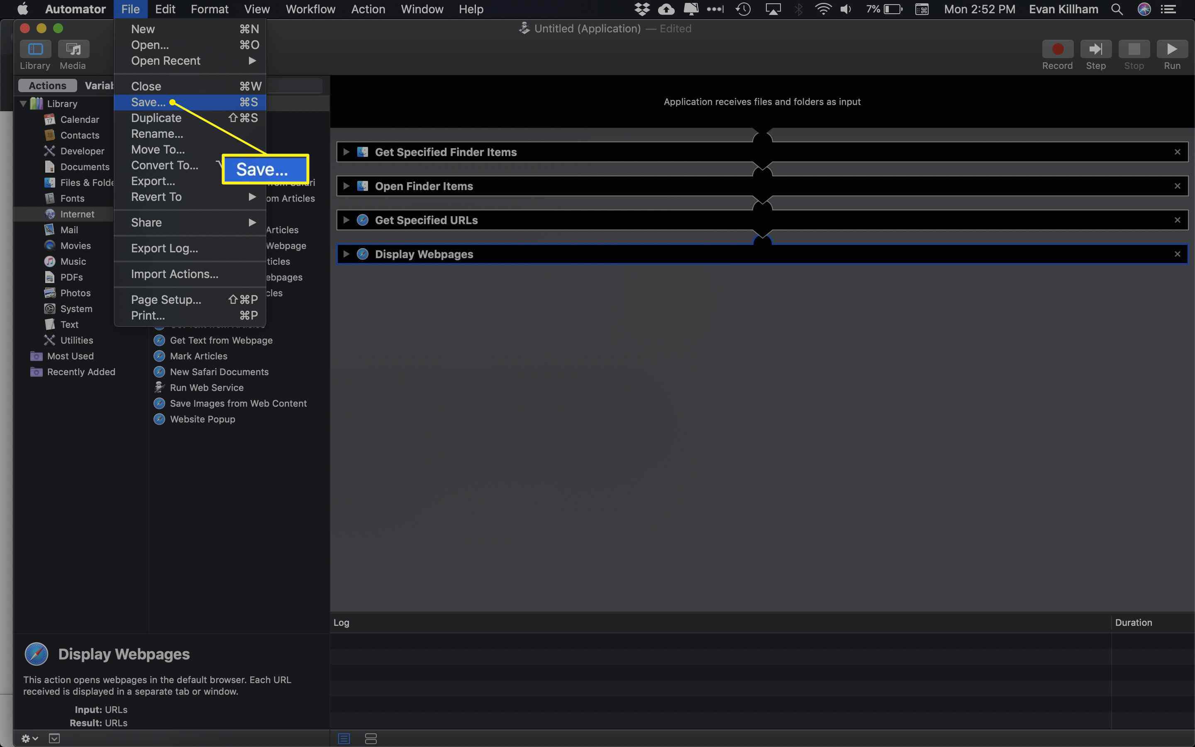The width and height of the screenshot is (1195, 747).
Task: Open the Time Machine menu bar icon
Action: click(743, 10)
